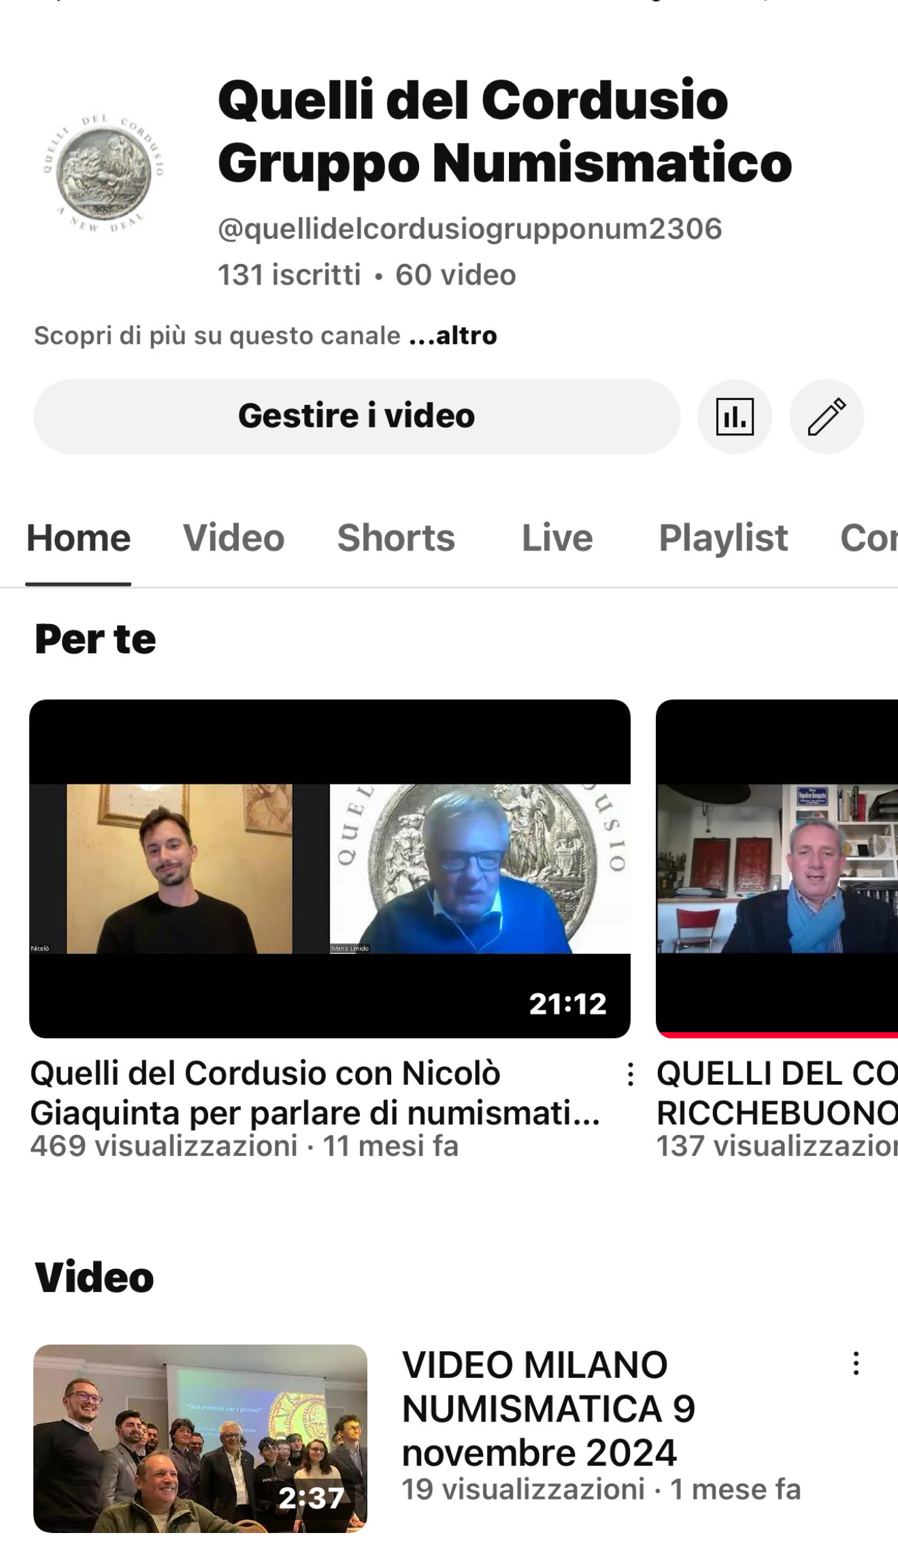Open options for VIDEO MILANO NUMISMATICA video
Viewport: 898px width, 1565px height.
(856, 1364)
